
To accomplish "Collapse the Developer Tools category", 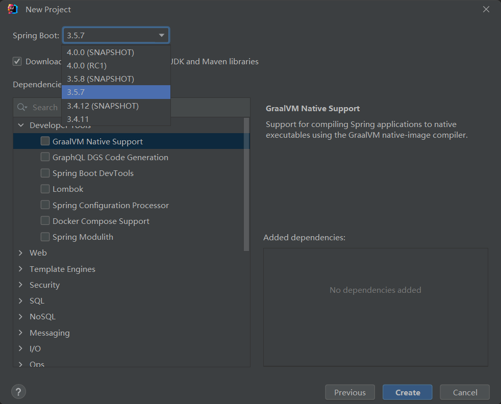I will [x=21, y=125].
